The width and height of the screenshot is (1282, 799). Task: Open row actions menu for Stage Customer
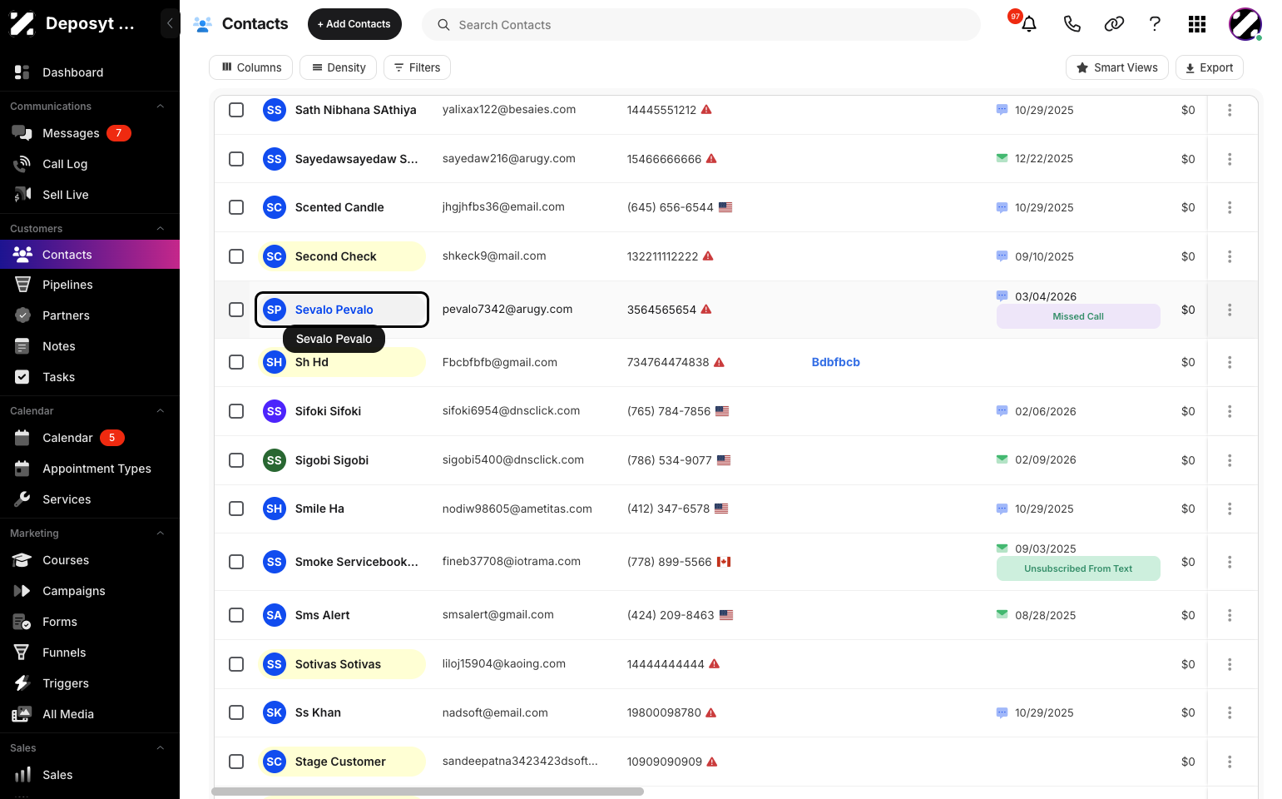(x=1230, y=762)
